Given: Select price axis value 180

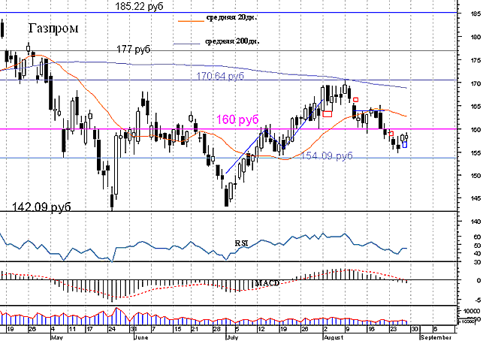Looking at the screenshot, I should (x=475, y=38).
